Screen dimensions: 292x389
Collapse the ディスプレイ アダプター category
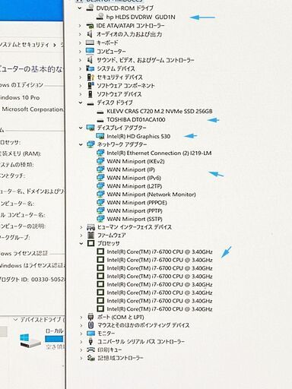point(81,128)
